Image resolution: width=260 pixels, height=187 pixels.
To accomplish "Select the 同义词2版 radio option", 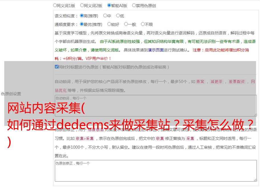I will 82,5.
